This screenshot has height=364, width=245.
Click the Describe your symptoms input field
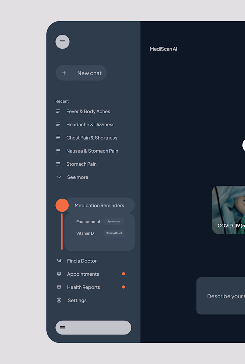(x=221, y=296)
